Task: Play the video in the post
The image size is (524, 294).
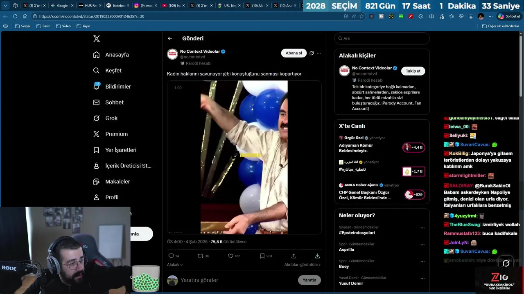Action: (244, 157)
